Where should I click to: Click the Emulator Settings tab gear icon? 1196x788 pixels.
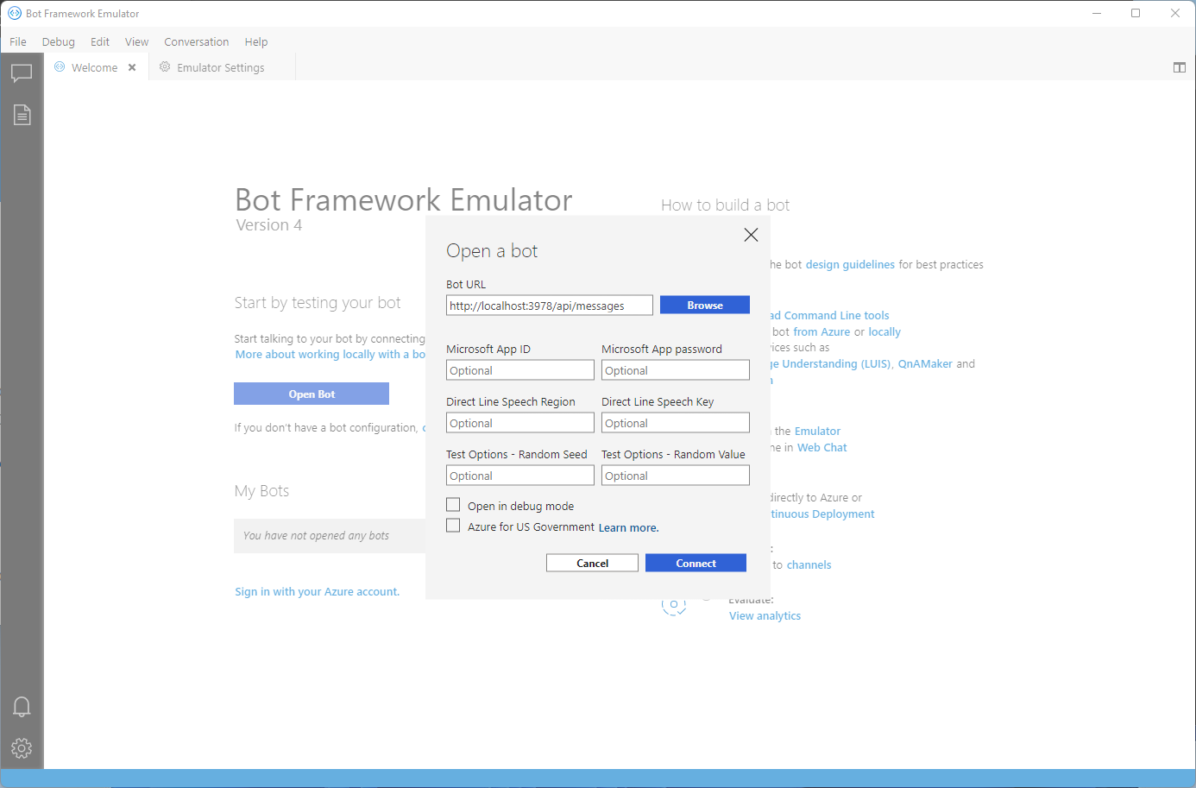point(165,66)
